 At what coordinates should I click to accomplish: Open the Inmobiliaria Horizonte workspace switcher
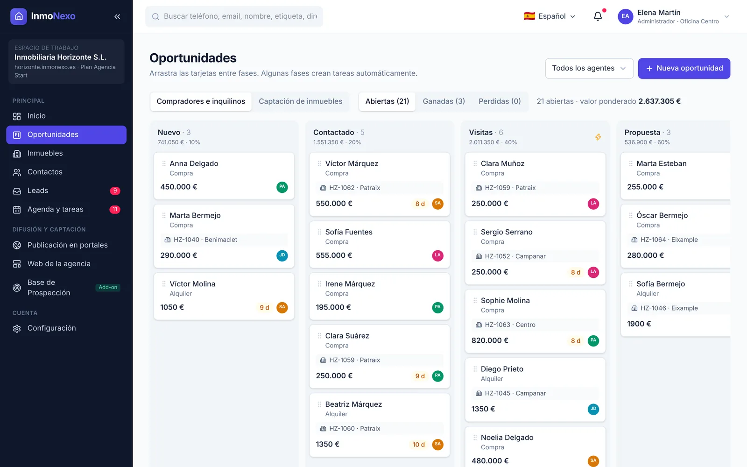(x=66, y=62)
